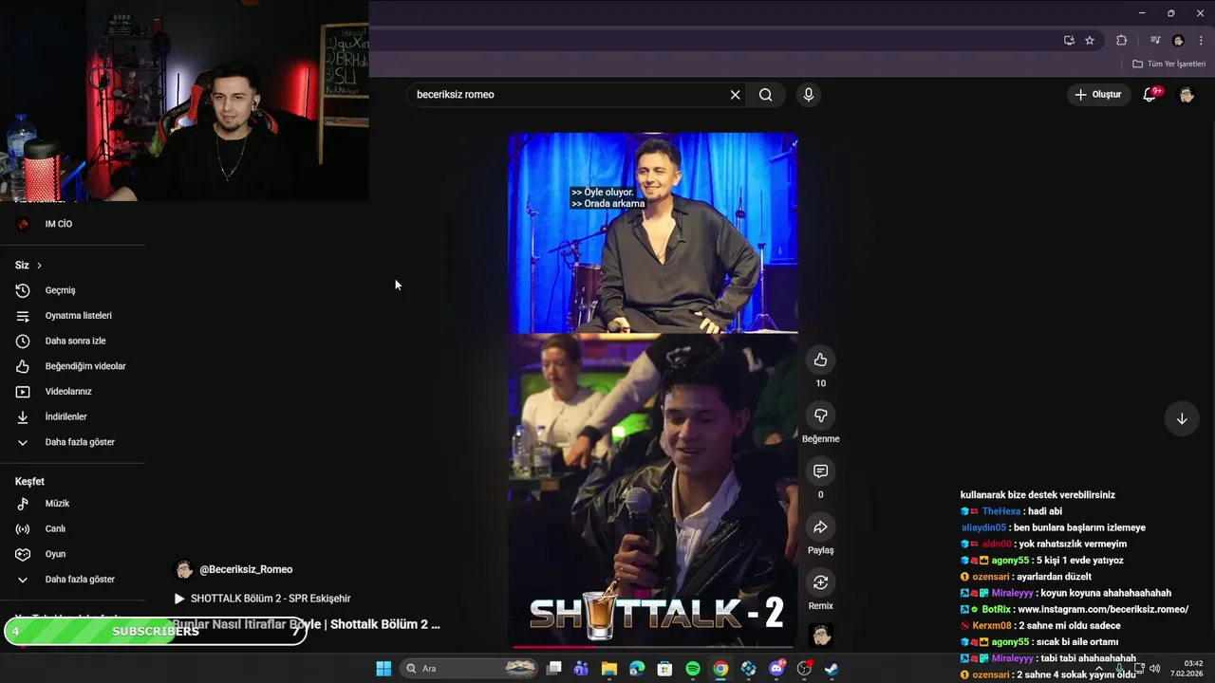This screenshot has width=1215, height=683.
Task: Open Spotify from taskbar
Action: pos(693,669)
